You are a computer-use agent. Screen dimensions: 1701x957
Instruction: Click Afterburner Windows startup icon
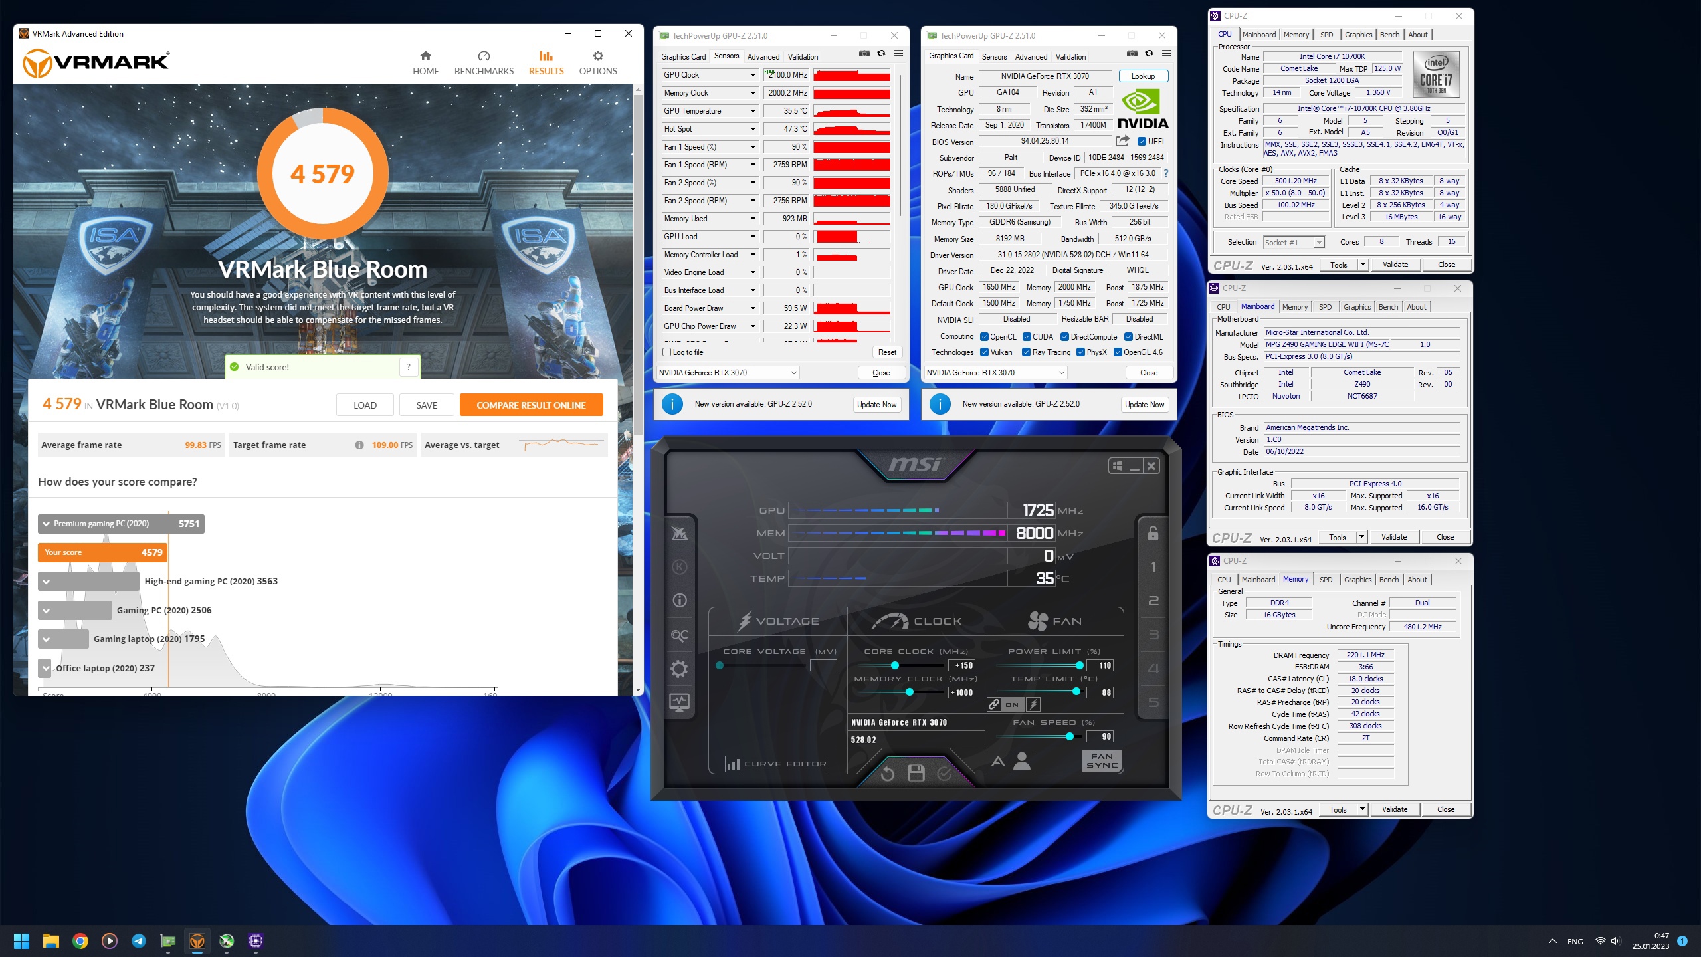click(1117, 466)
